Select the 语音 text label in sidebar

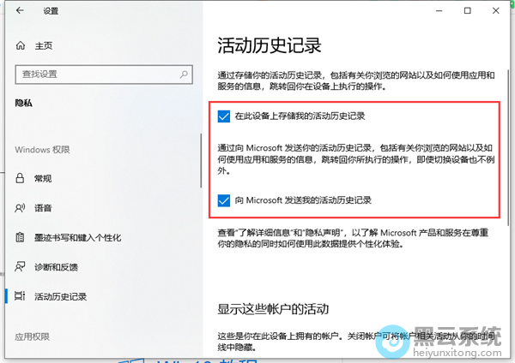pos(43,208)
